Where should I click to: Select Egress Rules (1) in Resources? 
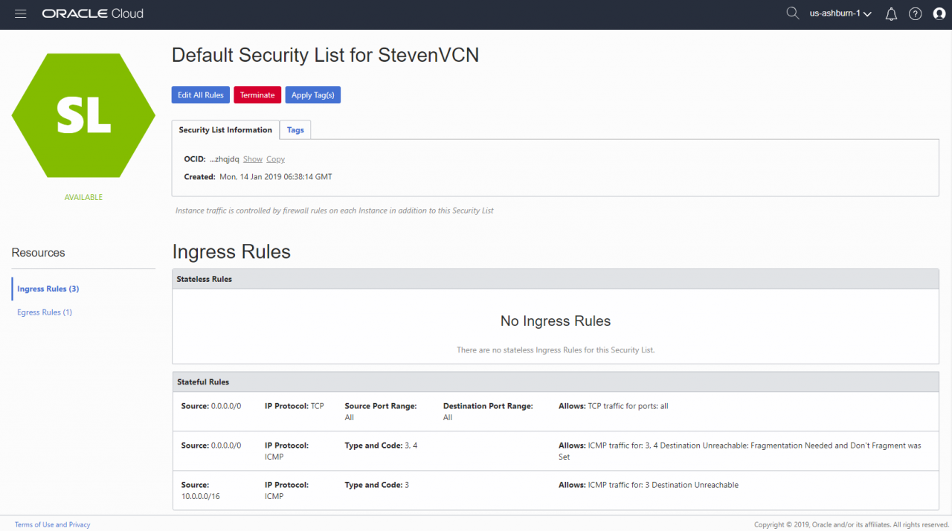(45, 312)
